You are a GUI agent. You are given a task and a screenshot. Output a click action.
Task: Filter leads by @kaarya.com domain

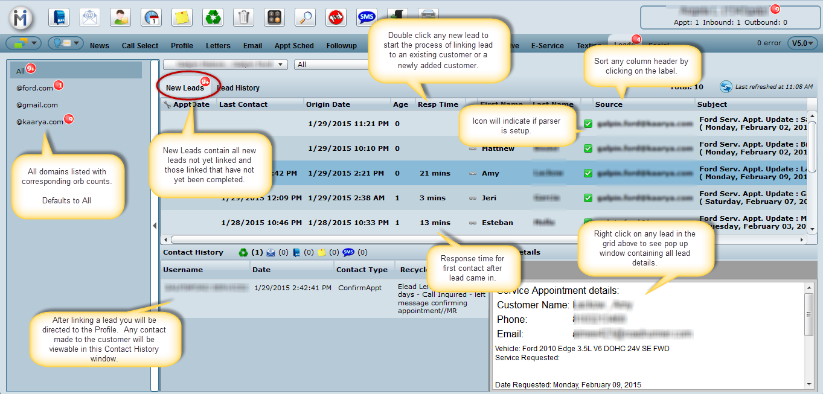click(40, 121)
